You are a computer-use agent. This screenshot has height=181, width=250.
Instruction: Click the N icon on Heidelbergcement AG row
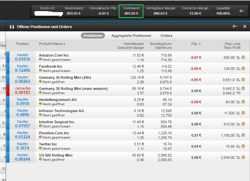(243, 102)
